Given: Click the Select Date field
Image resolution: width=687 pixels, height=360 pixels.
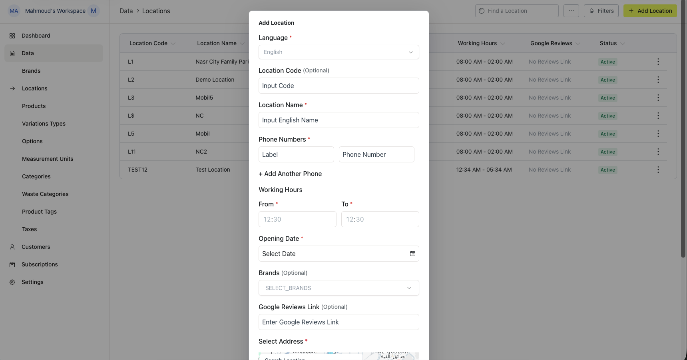Looking at the screenshot, I should pyautogui.click(x=339, y=254).
